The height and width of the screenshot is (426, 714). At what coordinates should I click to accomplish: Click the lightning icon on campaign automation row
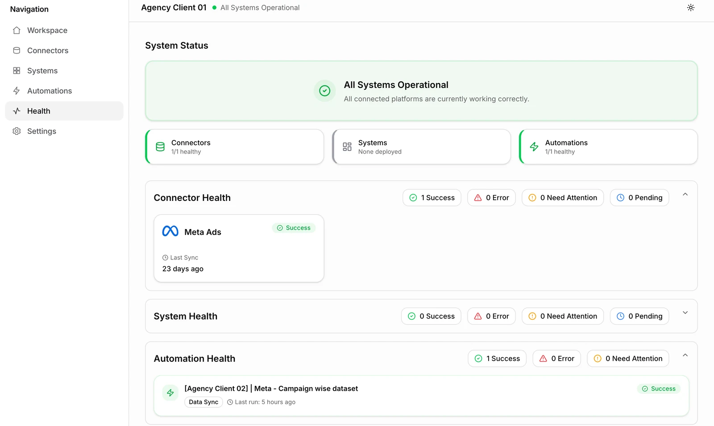[x=170, y=393]
